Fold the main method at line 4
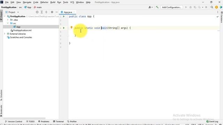The width and height of the screenshot is (223, 125). [x=68, y=28]
